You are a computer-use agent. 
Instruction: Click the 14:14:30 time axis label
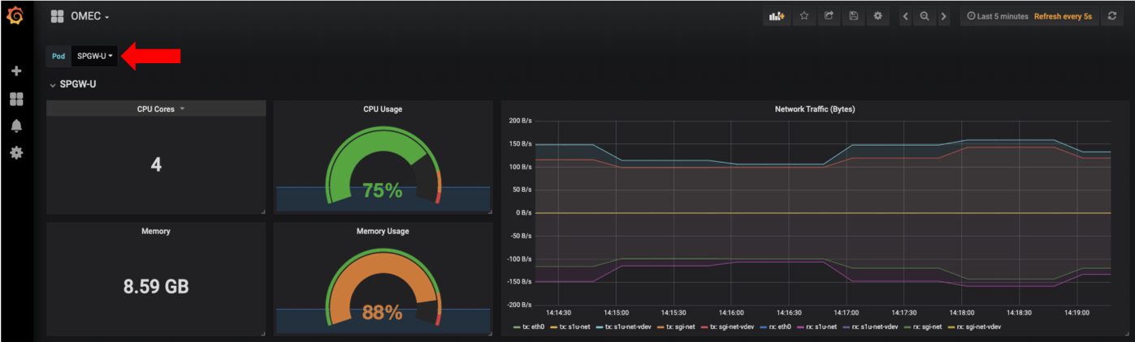coord(558,312)
